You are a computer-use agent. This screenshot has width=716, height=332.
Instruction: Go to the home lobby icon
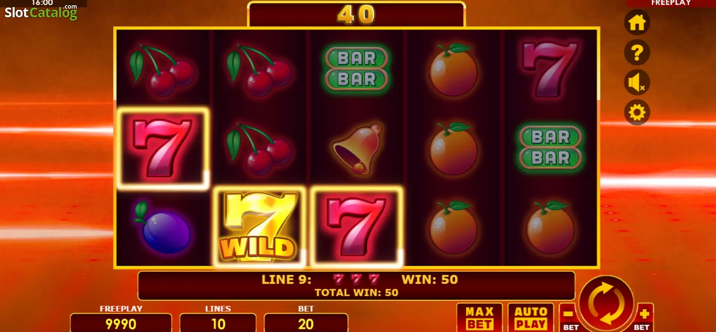point(637,22)
